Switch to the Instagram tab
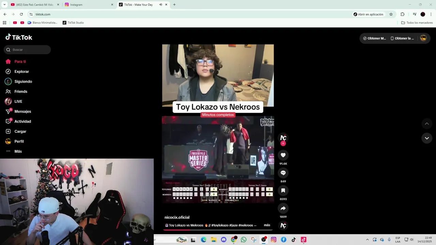This screenshot has width=436, height=245. pyautogui.click(x=89, y=5)
